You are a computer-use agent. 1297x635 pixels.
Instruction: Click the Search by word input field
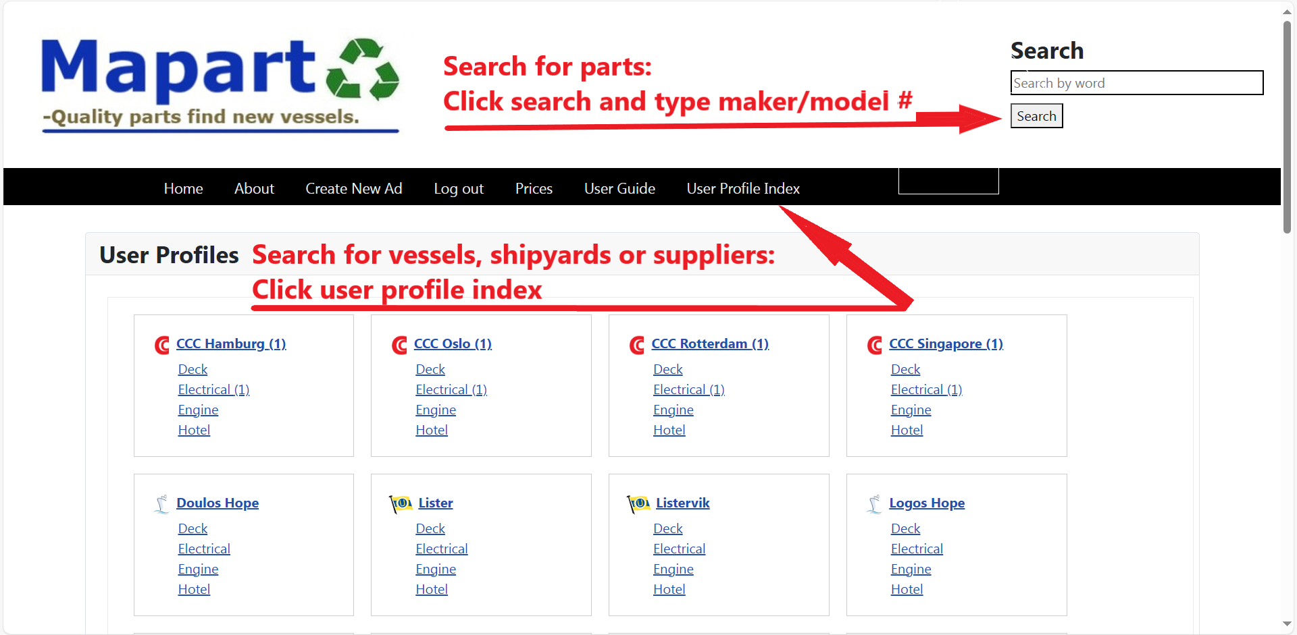1136,83
